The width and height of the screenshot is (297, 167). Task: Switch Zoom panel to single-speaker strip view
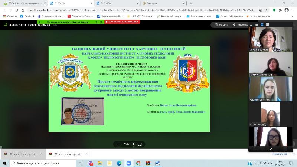[x=257, y=24]
